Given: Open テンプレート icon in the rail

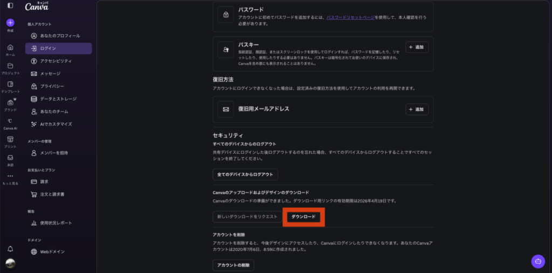Looking at the screenshot, I should pos(10,84).
